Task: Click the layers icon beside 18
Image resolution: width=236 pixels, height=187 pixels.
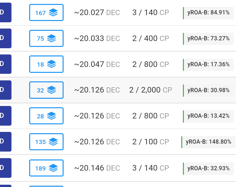Action: tap(51, 64)
